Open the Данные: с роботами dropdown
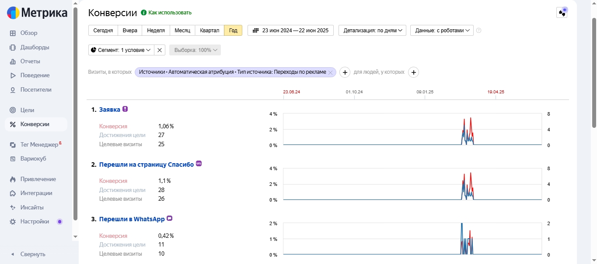 coord(442,31)
